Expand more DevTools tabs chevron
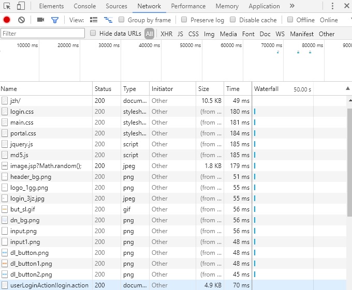 click(x=292, y=6)
